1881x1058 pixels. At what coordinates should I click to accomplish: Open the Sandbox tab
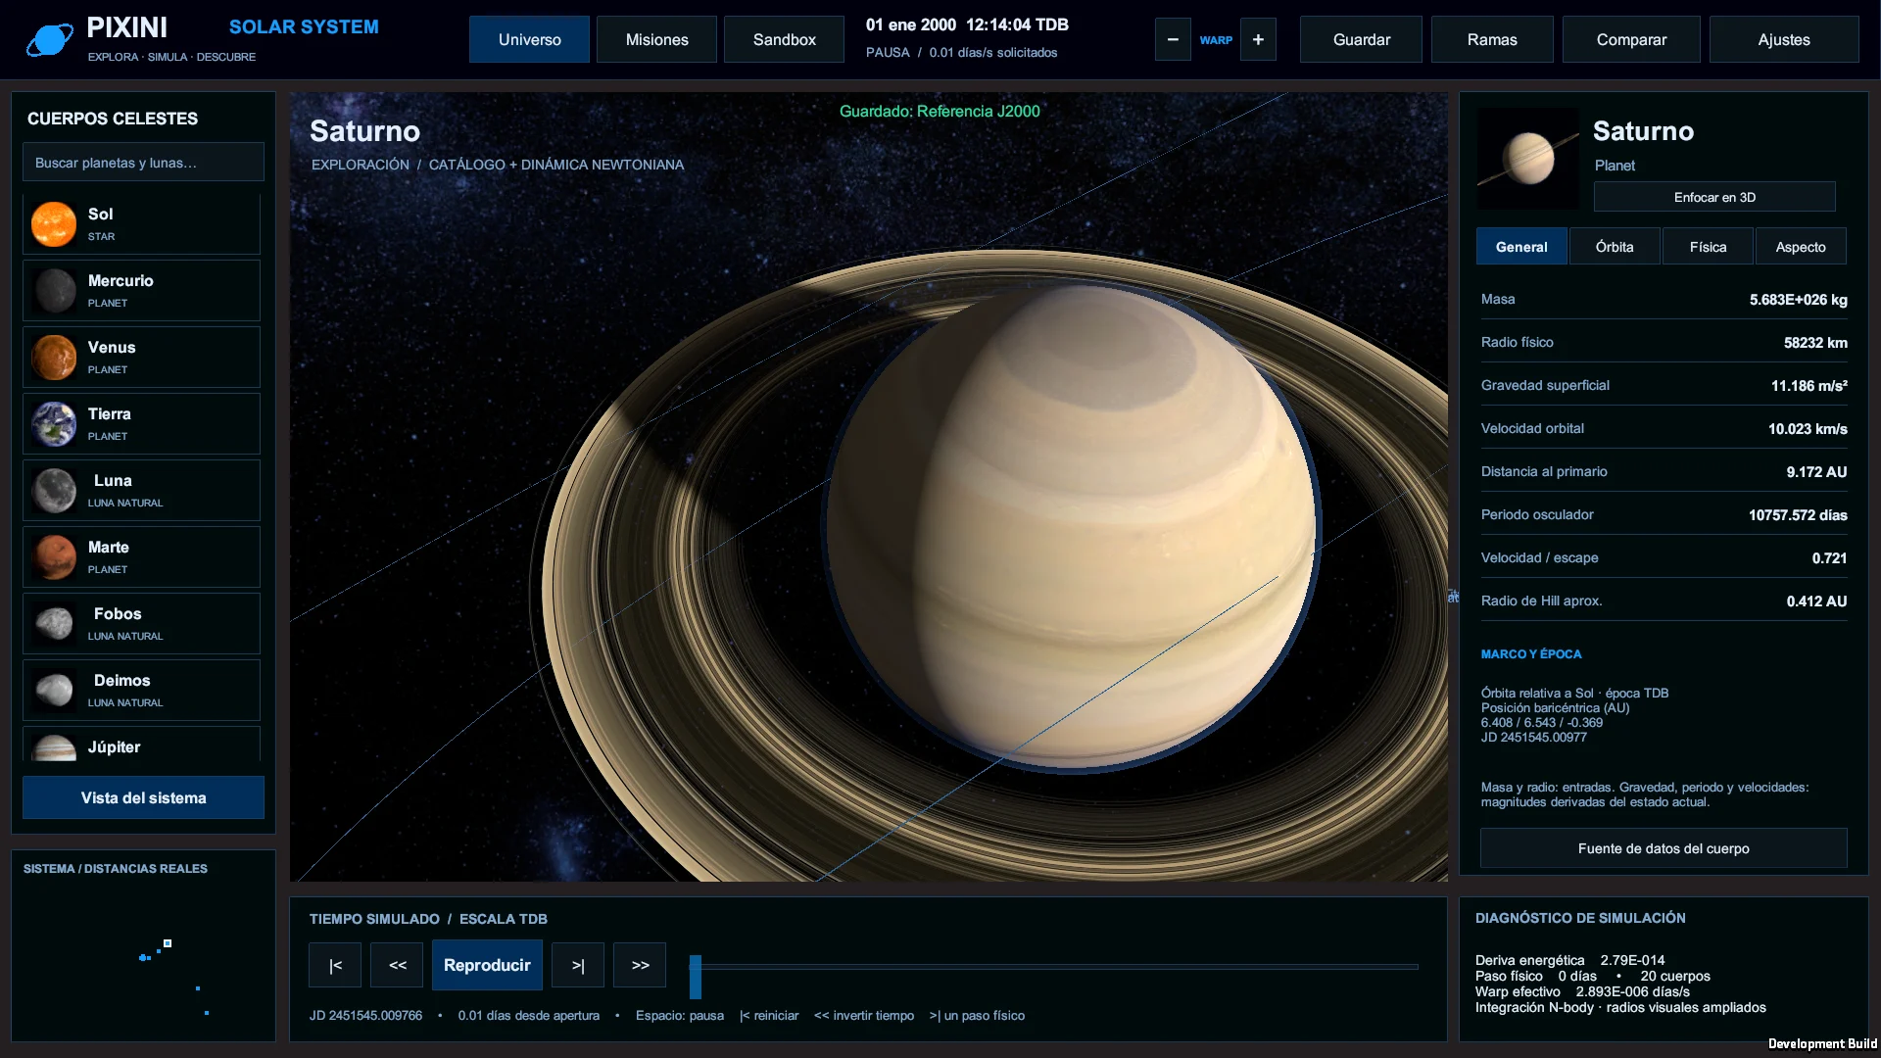click(x=784, y=39)
